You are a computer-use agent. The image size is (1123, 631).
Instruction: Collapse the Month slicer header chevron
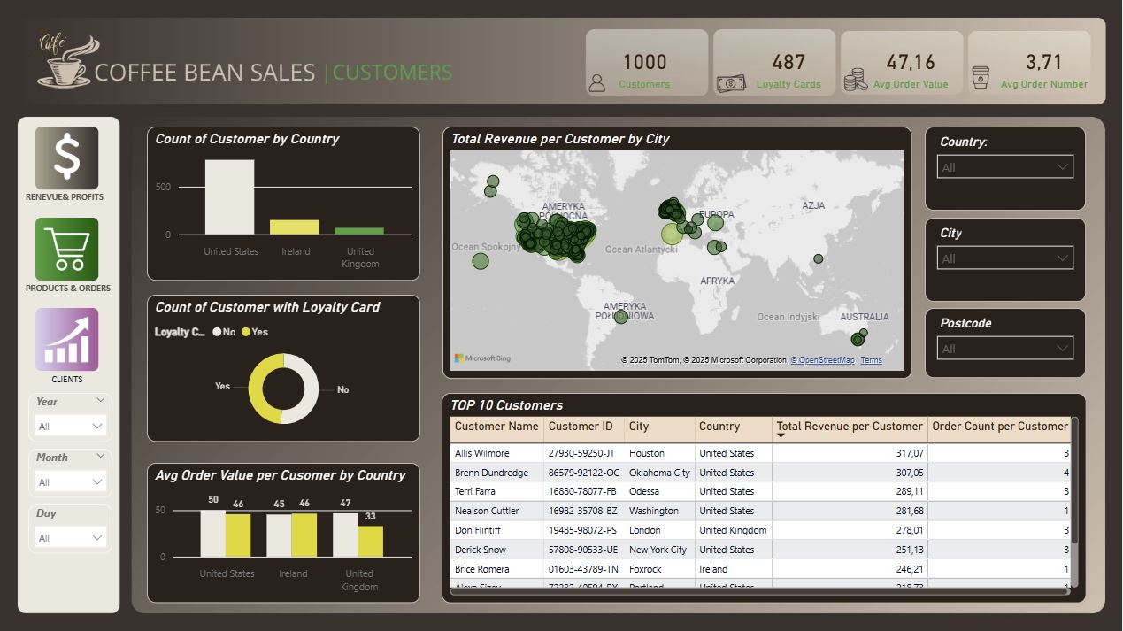tap(100, 457)
